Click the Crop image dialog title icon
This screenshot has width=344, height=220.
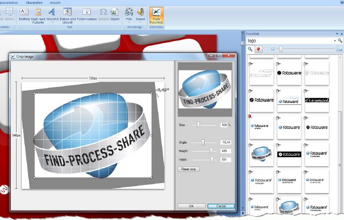pos(13,57)
